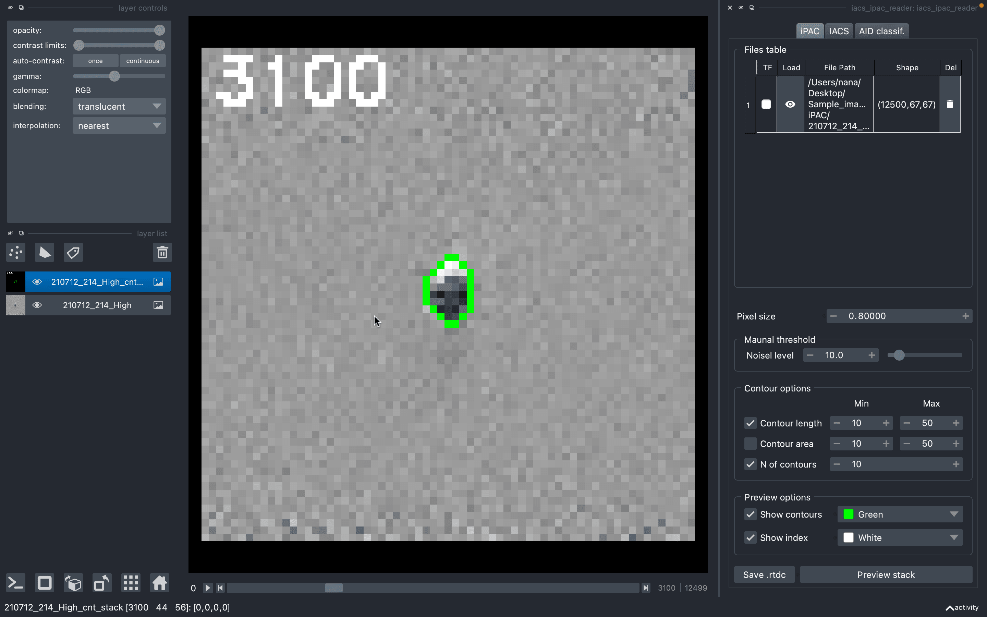This screenshot has height=617, width=987.
Task: Hide the 210712_214_High layer
Action: pyautogui.click(x=37, y=305)
